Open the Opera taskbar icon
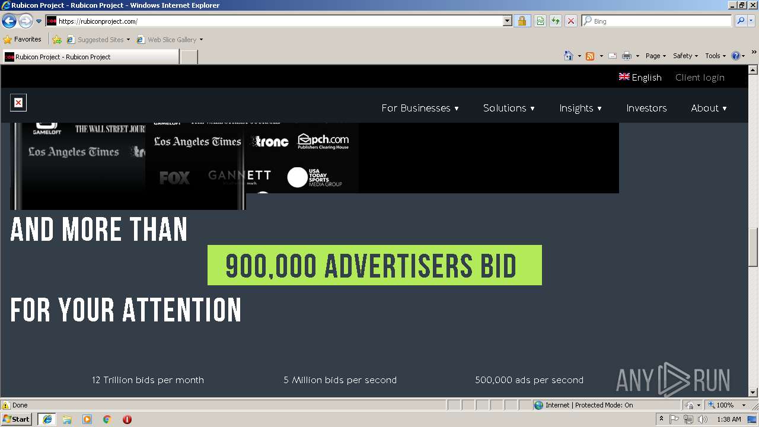This screenshot has width=759, height=427. (x=127, y=419)
